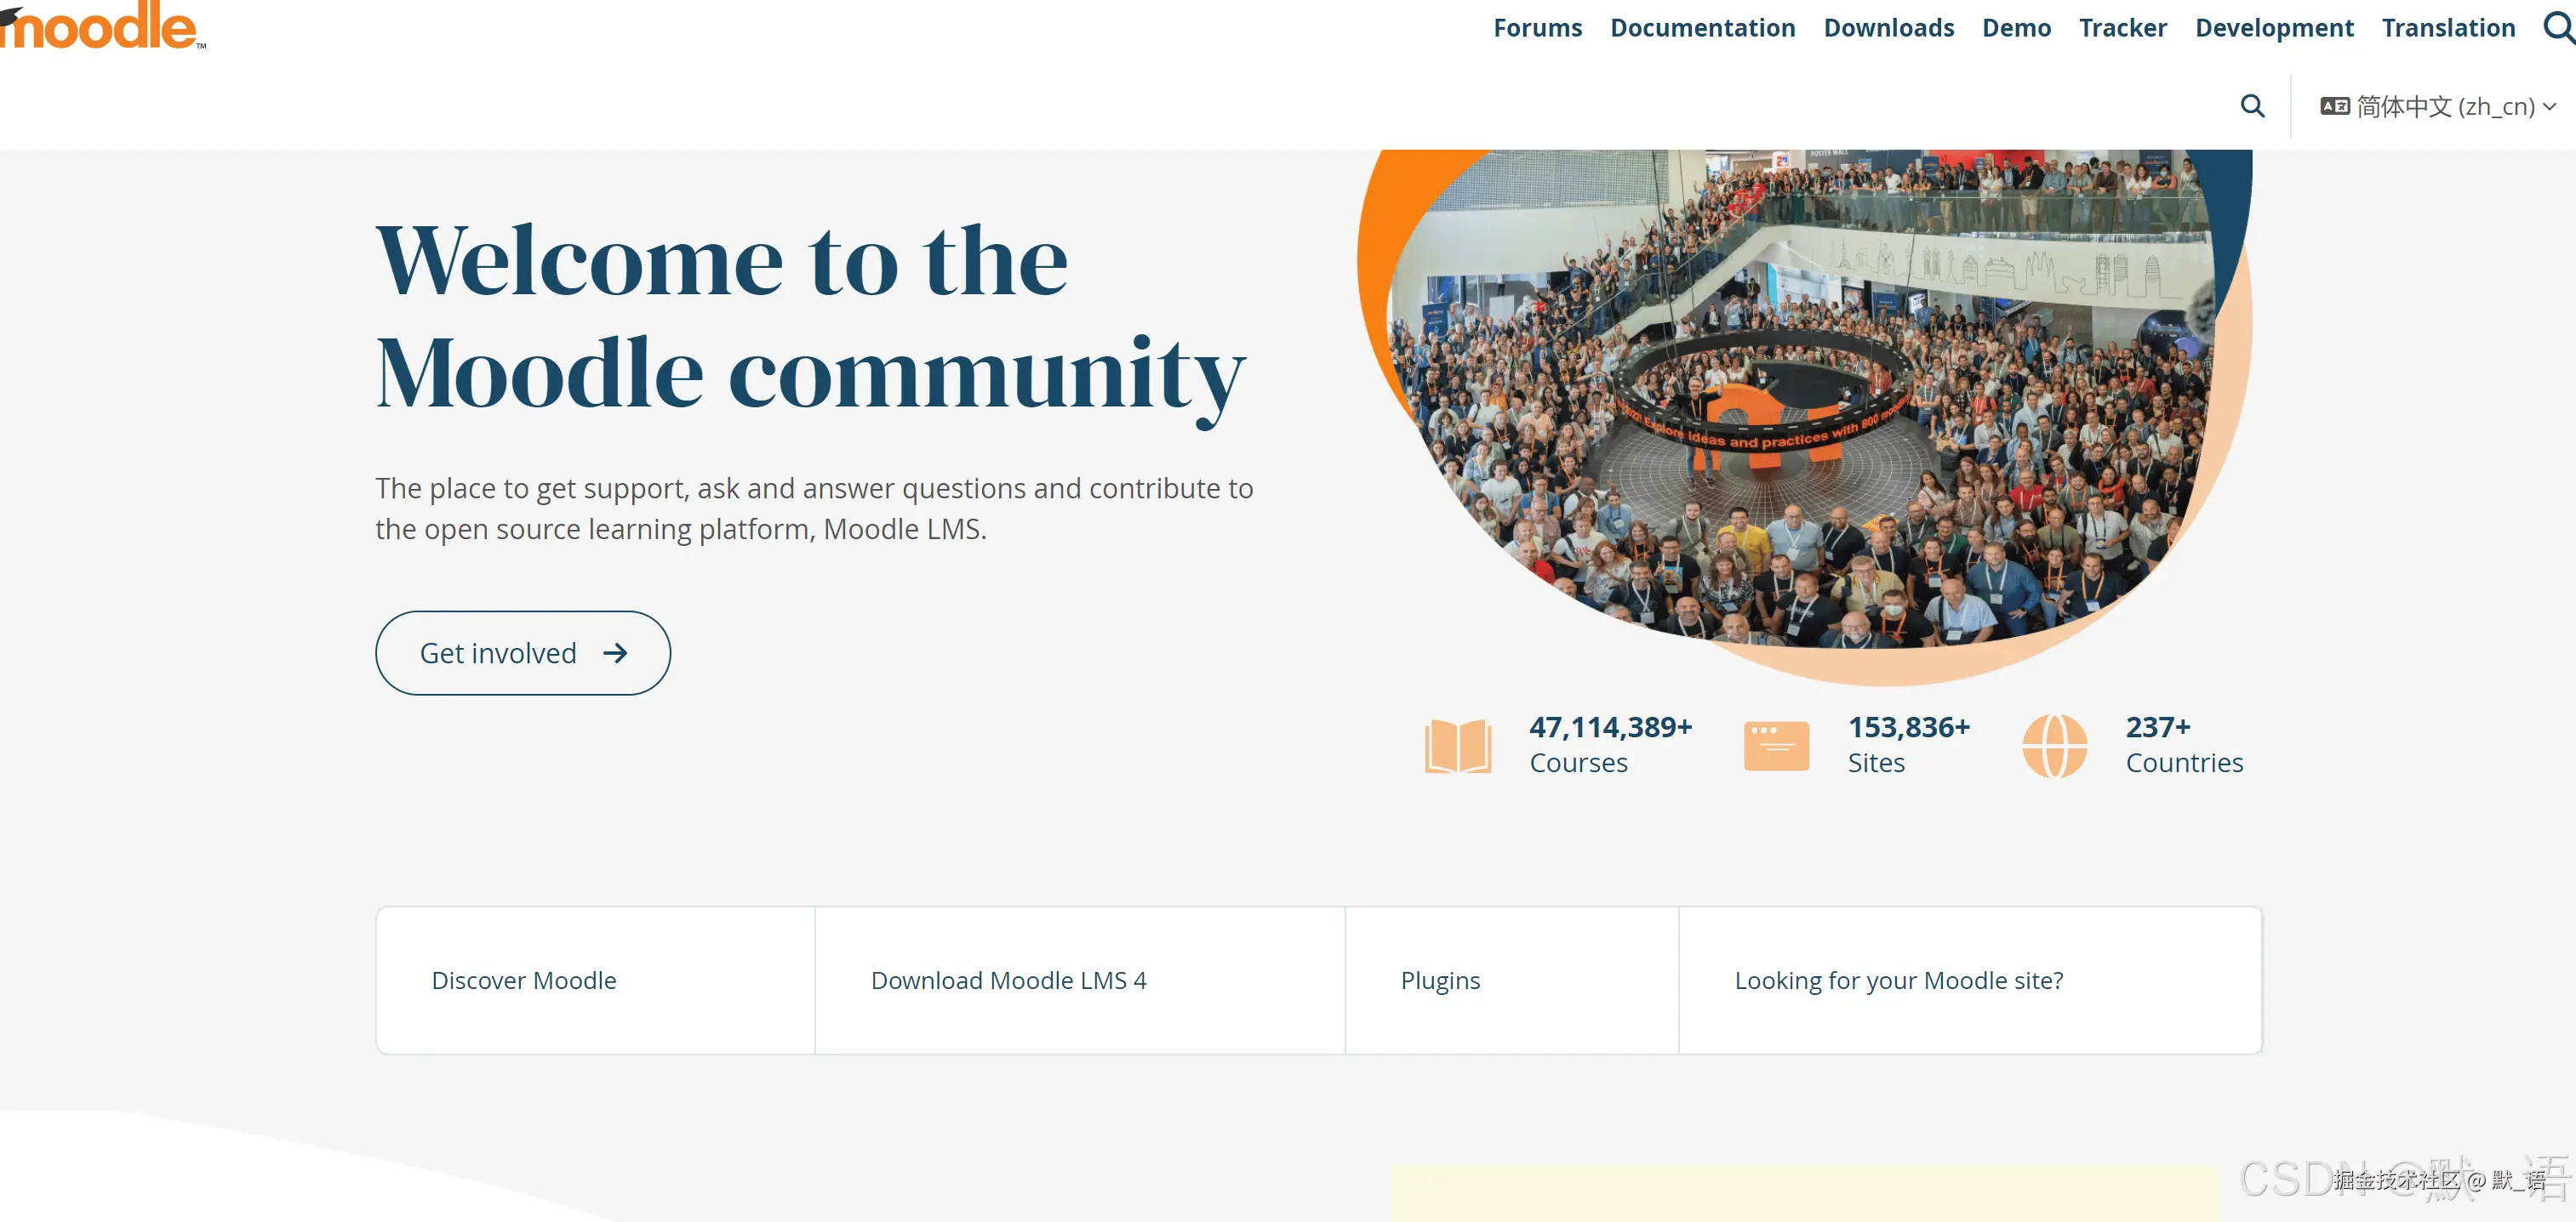Open the Documentation menu item
The image size is (2576, 1222).
(1702, 28)
